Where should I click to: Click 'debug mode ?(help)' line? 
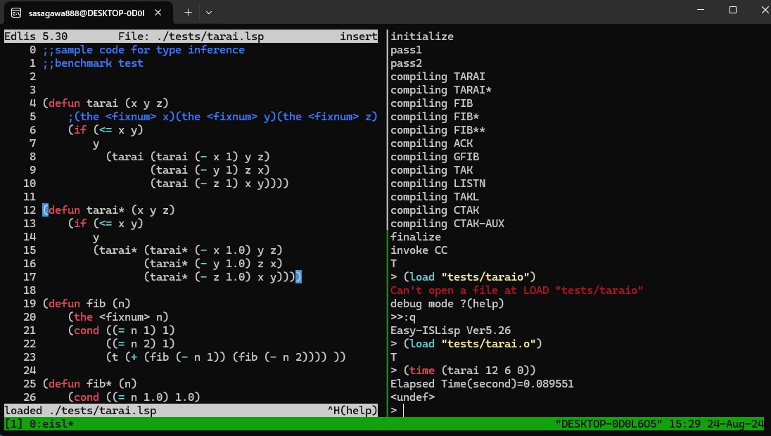click(447, 303)
